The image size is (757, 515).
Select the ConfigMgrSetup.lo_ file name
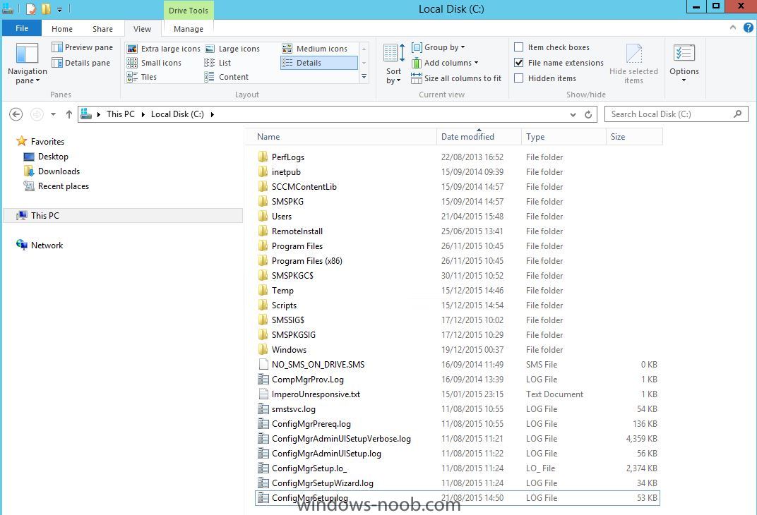click(x=309, y=468)
